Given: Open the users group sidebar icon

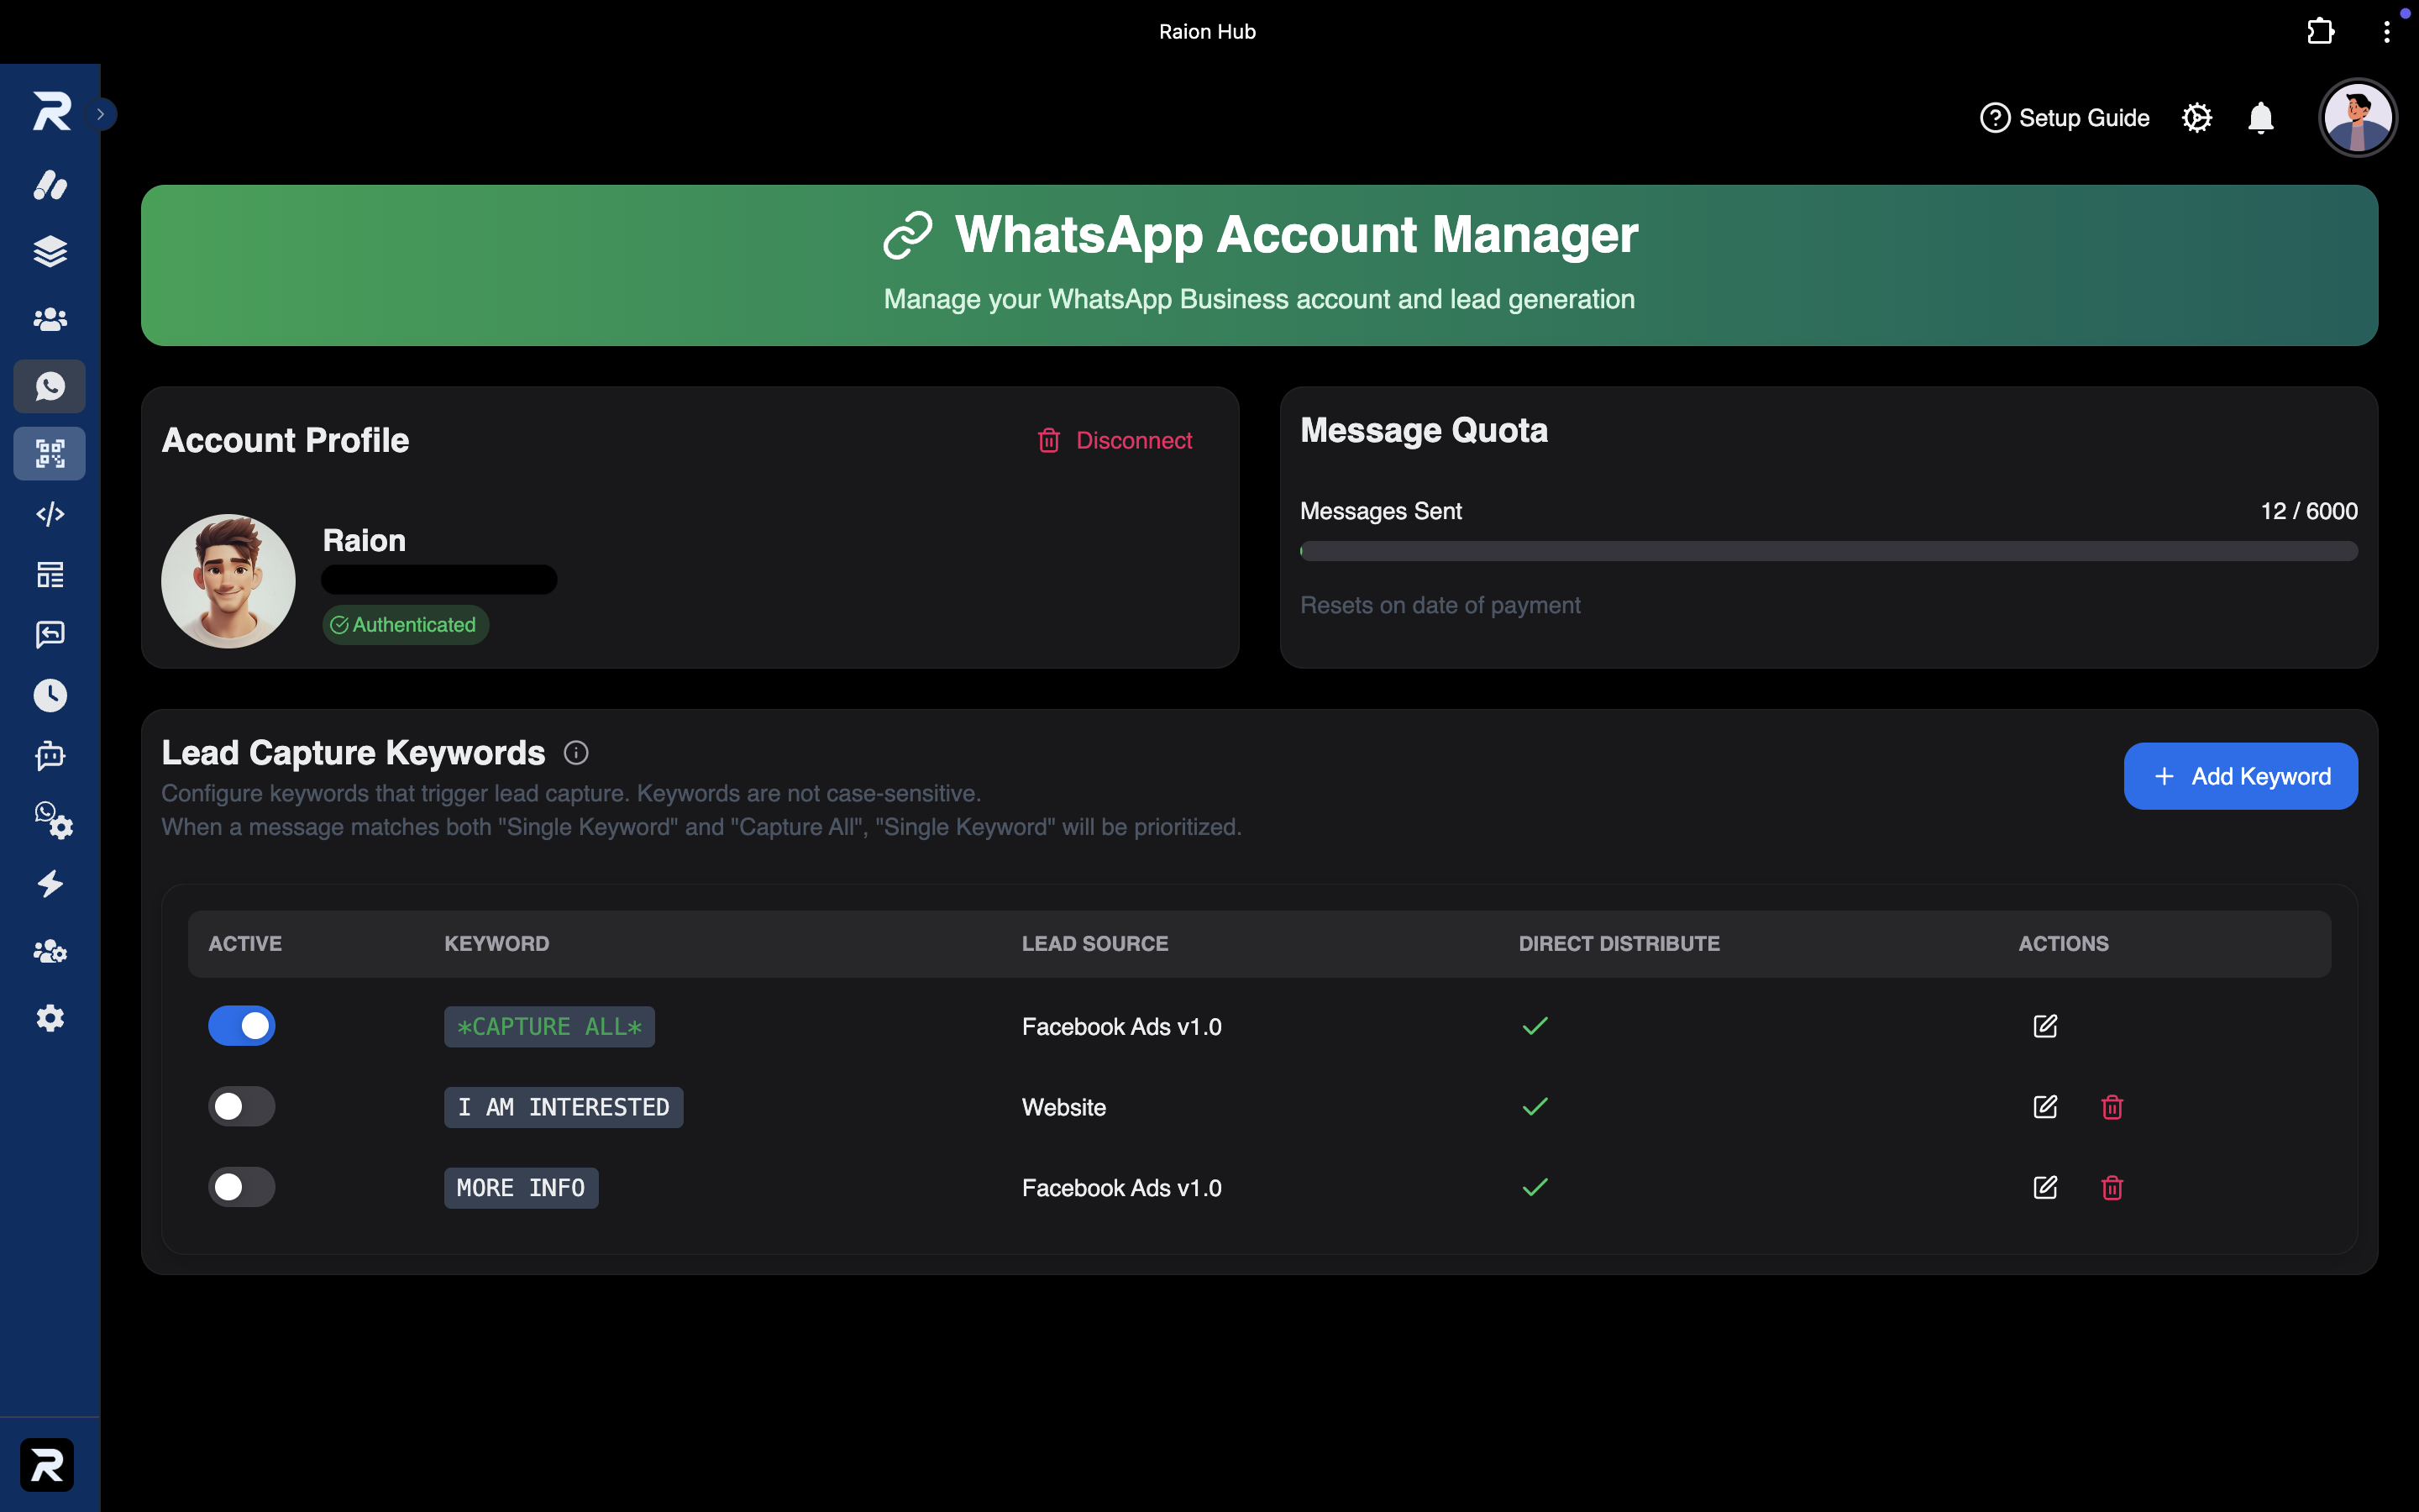Looking at the screenshot, I should [50, 319].
